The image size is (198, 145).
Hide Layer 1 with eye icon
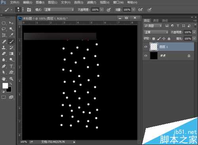pos(146,47)
